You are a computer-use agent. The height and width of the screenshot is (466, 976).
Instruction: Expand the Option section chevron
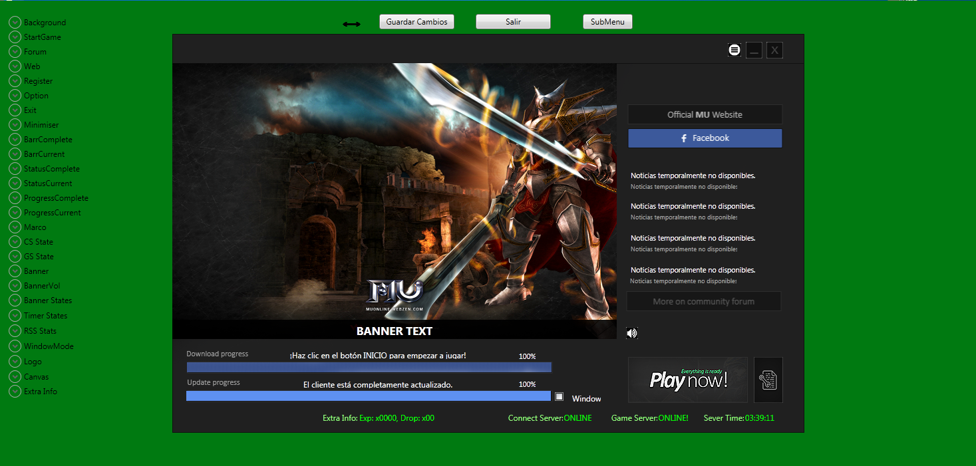coord(15,95)
